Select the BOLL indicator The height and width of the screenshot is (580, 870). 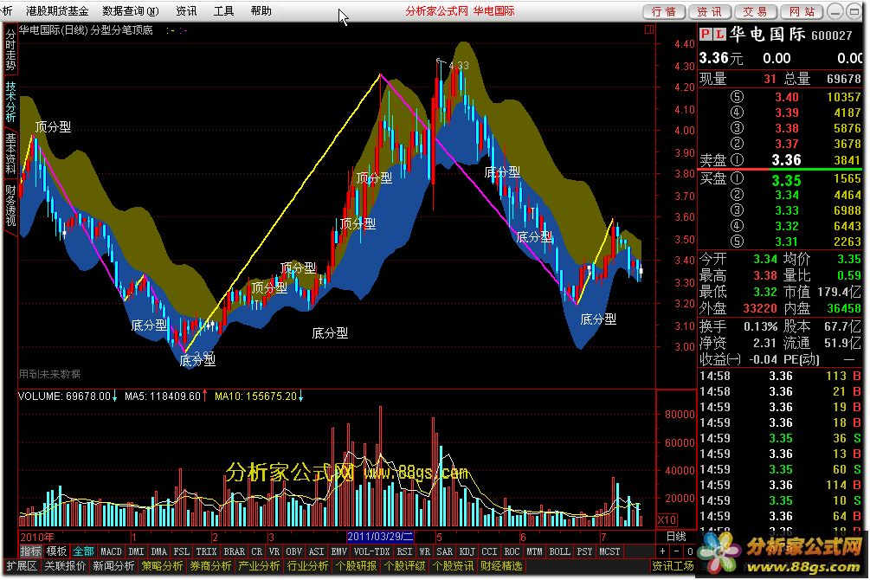[559, 551]
